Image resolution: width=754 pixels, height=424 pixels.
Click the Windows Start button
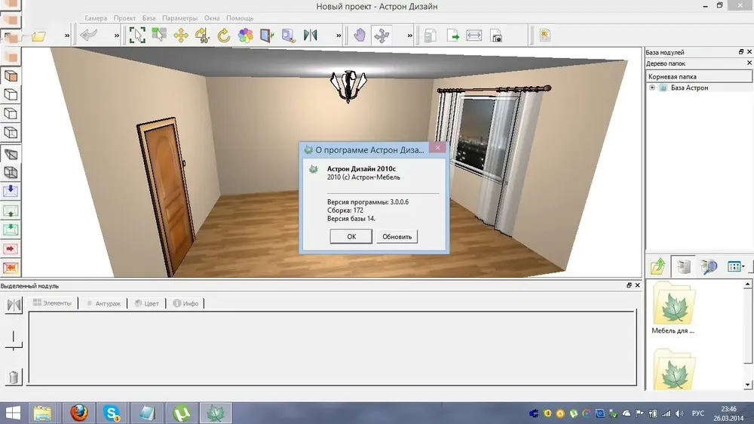click(13, 413)
